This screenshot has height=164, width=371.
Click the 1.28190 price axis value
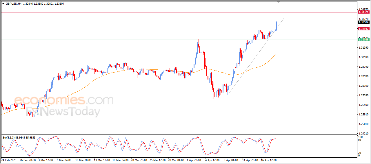[x=363, y=86]
